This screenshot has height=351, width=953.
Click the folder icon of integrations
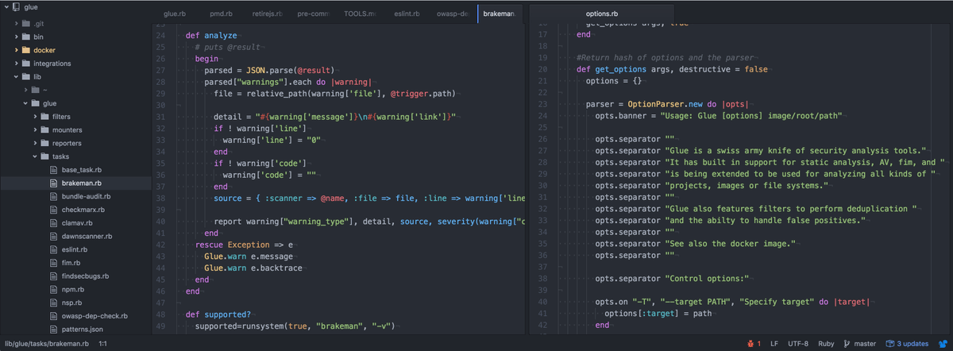point(26,64)
